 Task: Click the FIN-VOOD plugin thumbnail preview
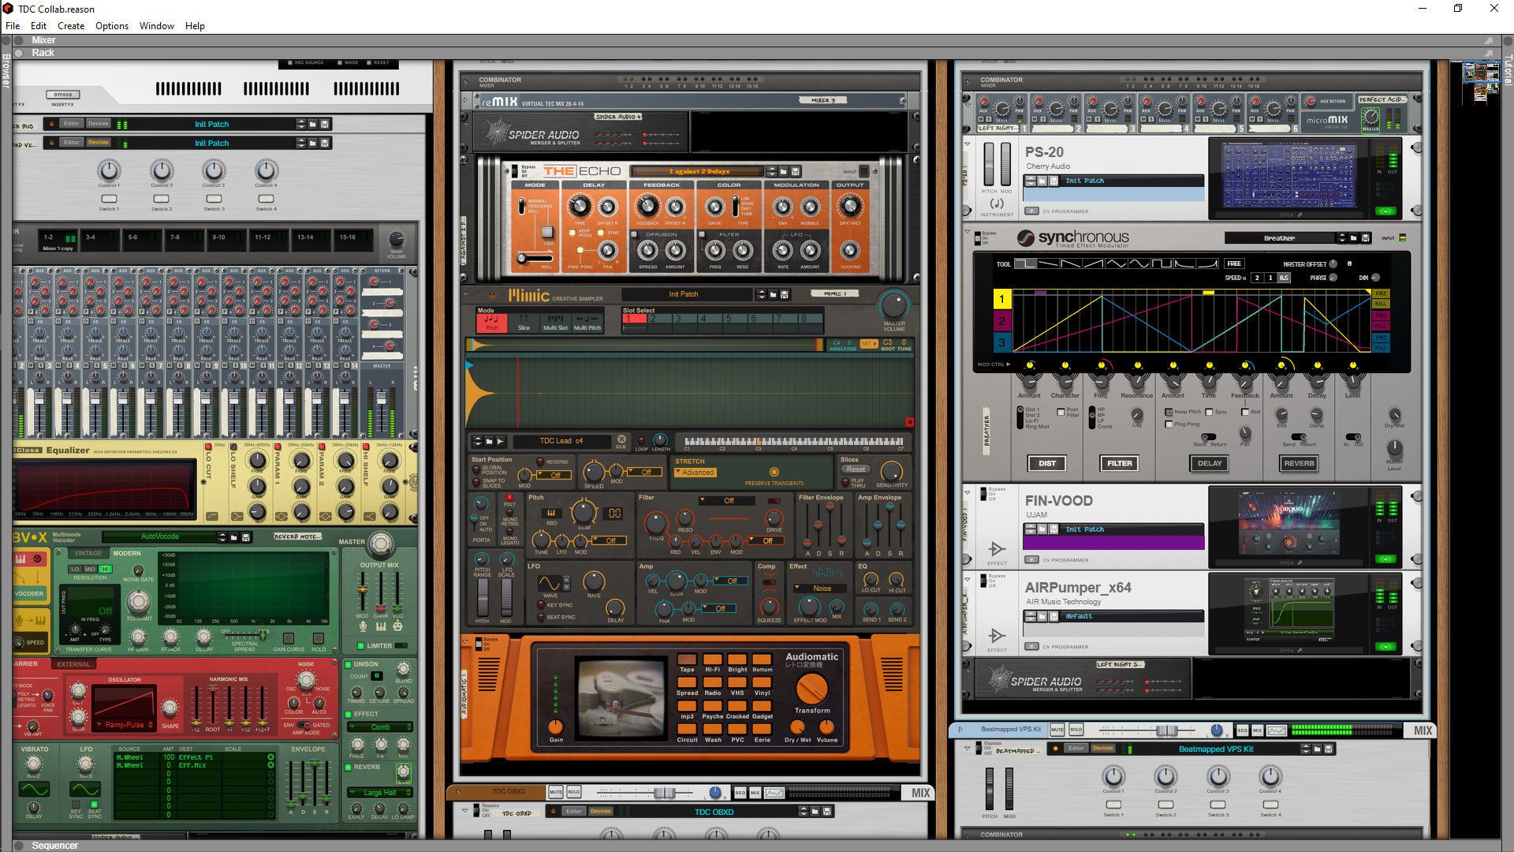pyautogui.click(x=1288, y=523)
